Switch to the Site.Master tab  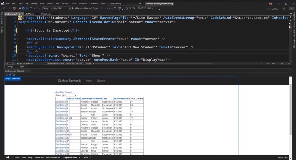tap(29, 14)
